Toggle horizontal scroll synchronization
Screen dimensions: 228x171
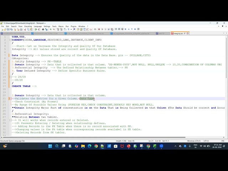61,29
